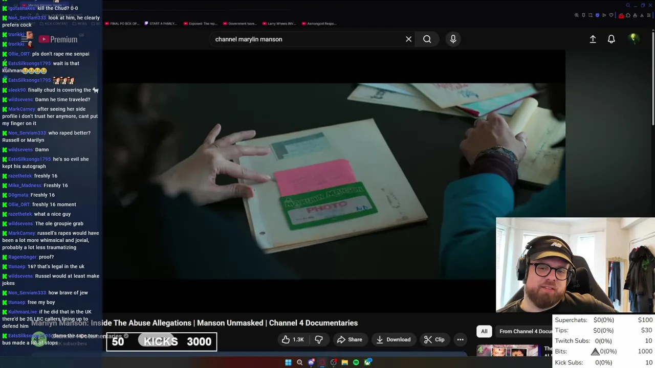This screenshot has height=368, width=655.
Task: Click the magnifier search button on YouTube
Action: tap(427, 39)
